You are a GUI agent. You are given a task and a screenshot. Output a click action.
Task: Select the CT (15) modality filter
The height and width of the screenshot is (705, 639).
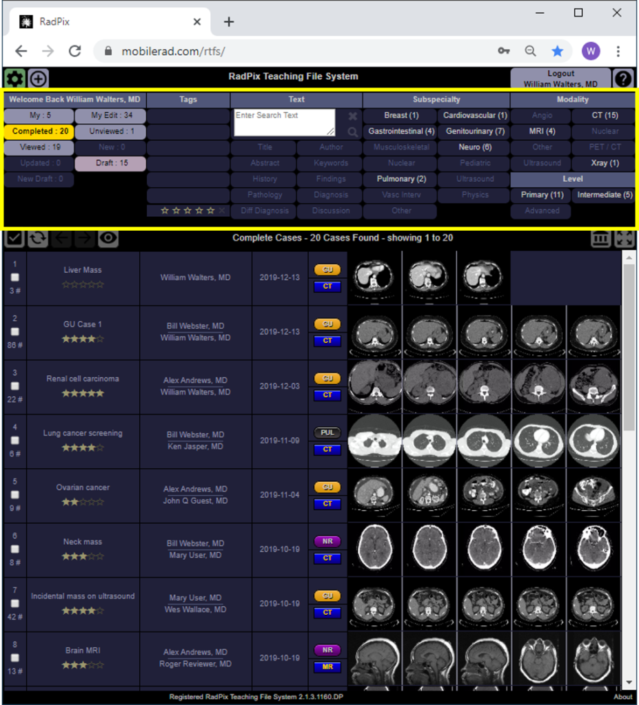605,116
